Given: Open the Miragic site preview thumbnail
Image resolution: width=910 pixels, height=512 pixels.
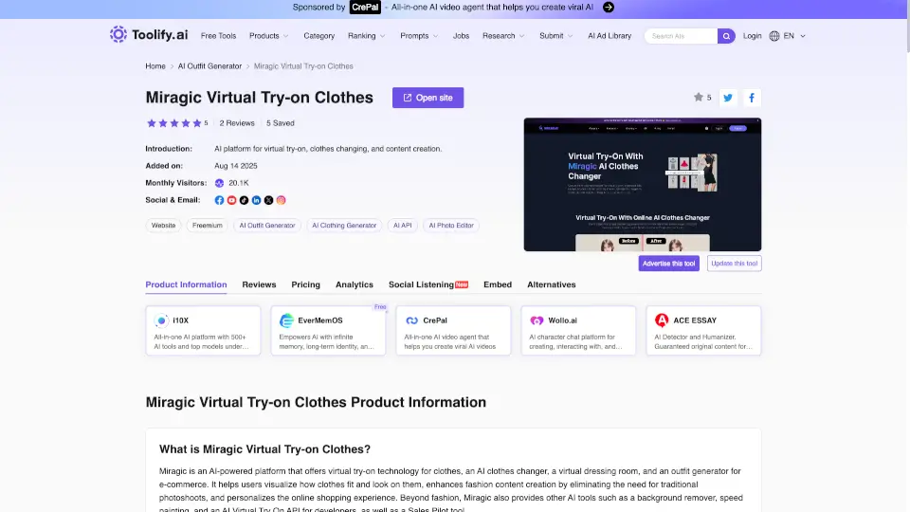Looking at the screenshot, I should click(643, 185).
